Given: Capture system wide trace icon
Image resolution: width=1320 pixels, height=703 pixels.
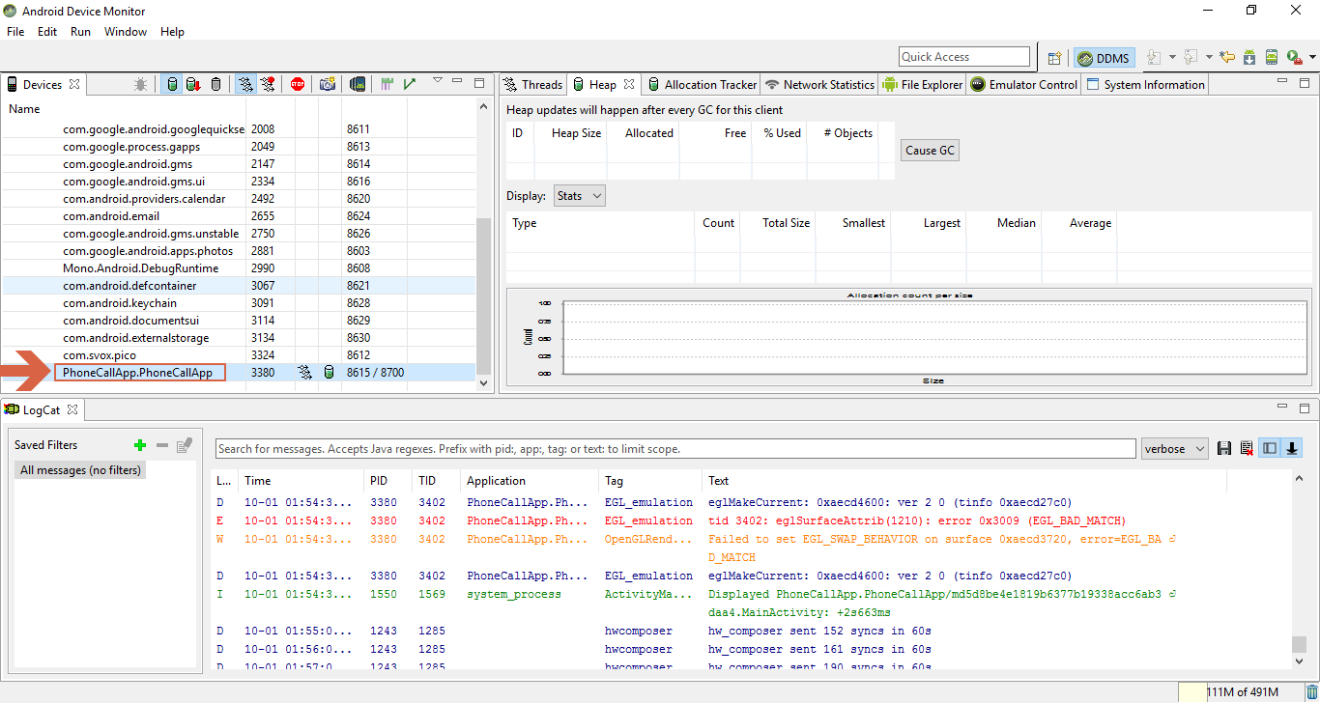Looking at the screenshot, I should pyautogui.click(x=387, y=84).
